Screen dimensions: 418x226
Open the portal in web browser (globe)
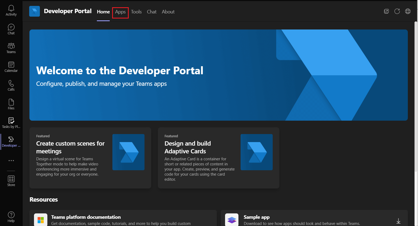point(408,11)
